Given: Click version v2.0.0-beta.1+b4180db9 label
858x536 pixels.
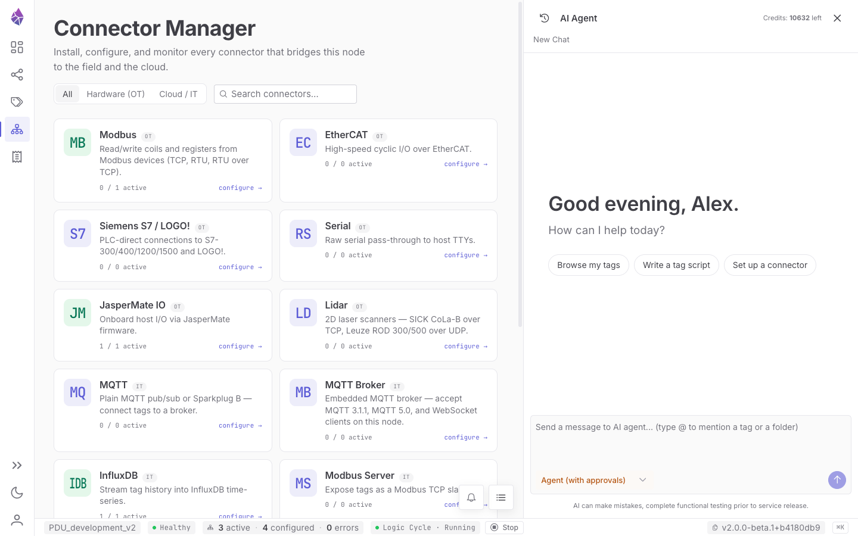Looking at the screenshot, I should [x=766, y=528].
